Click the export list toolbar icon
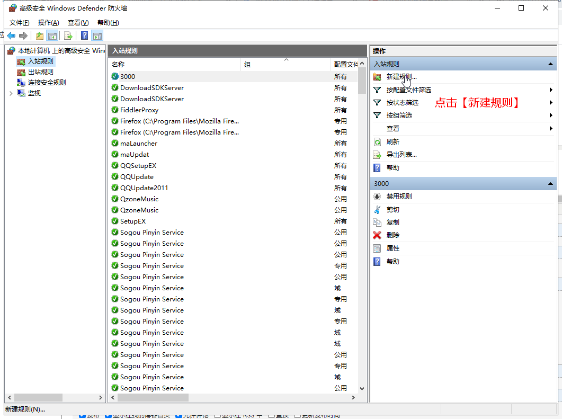 68,36
